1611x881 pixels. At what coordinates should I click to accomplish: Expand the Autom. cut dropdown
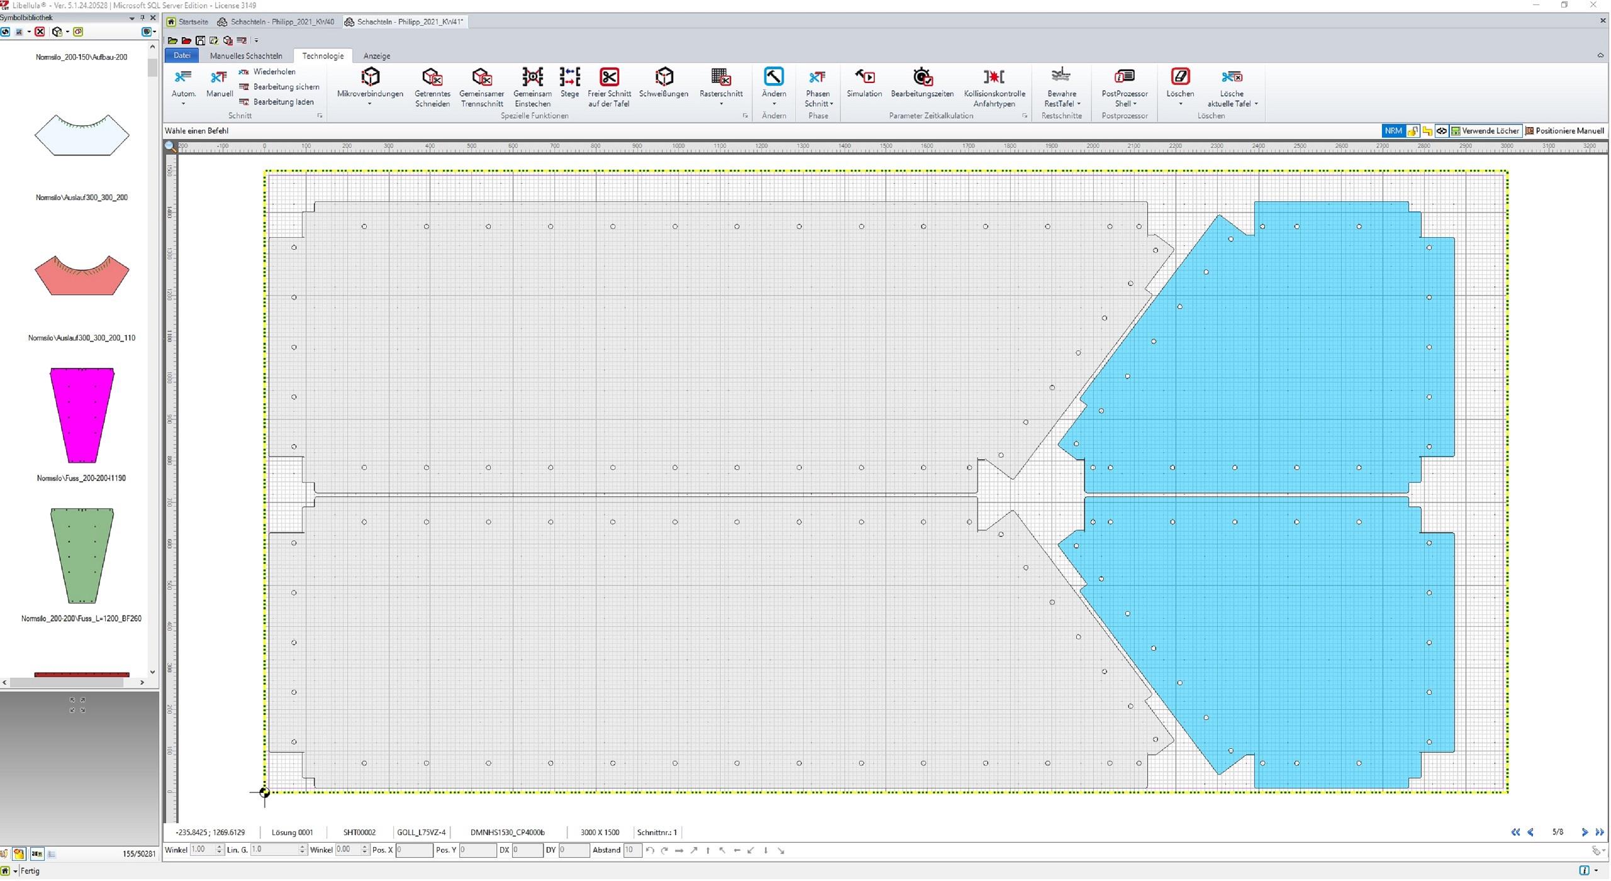tap(183, 104)
